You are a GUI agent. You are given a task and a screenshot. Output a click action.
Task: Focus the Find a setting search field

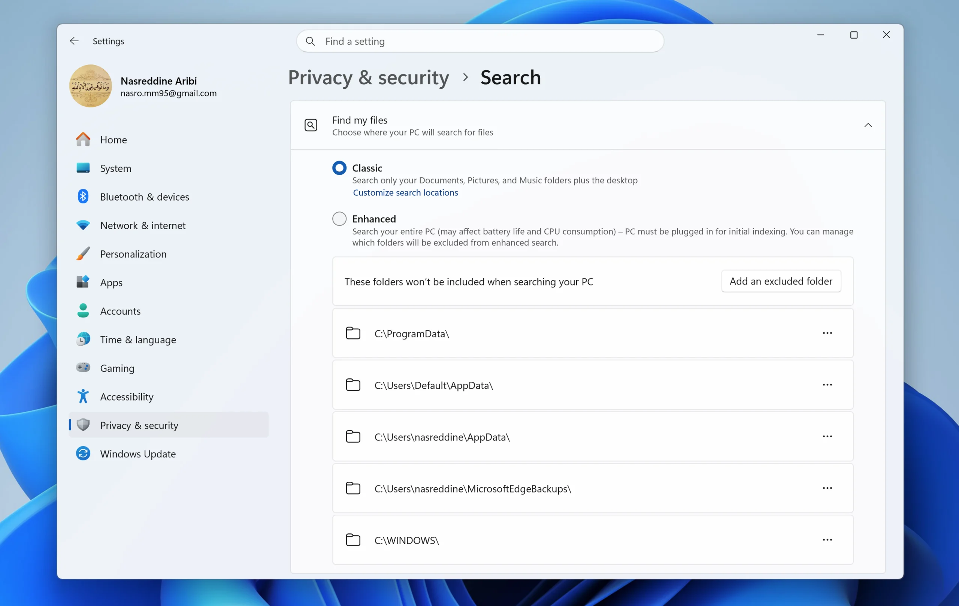[x=480, y=42]
